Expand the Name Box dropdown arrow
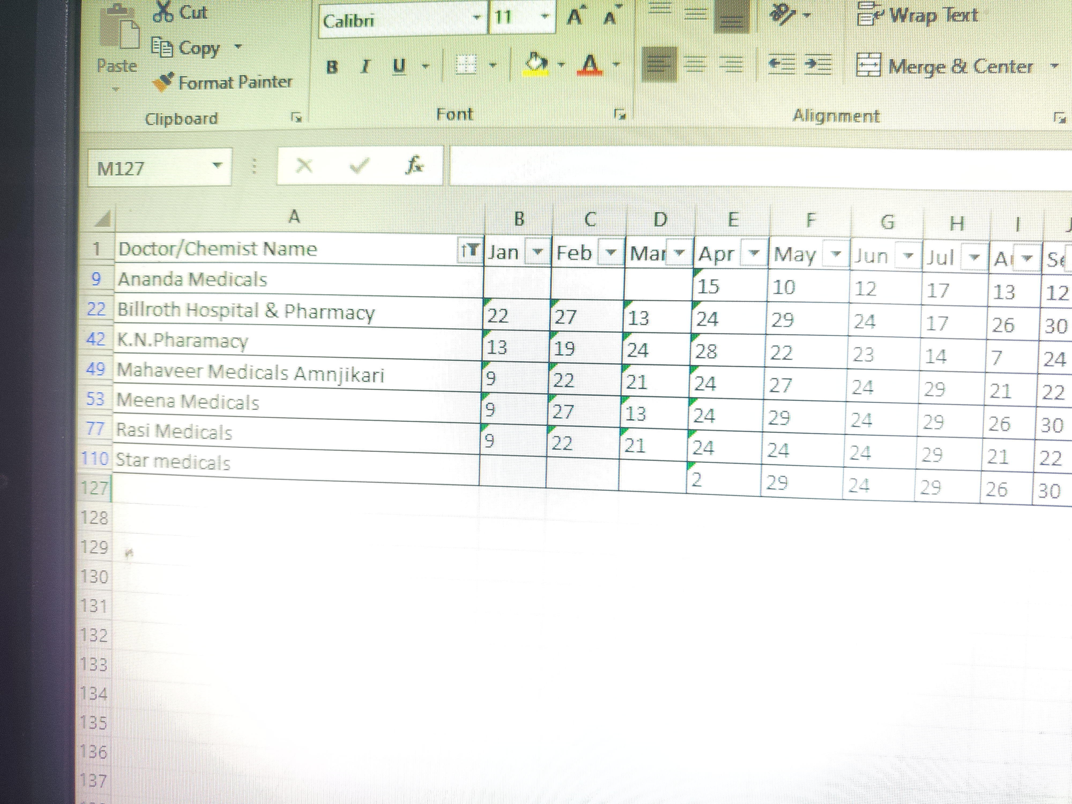Image resolution: width=1072 pixels, height=804 pixels. [217, 166]
